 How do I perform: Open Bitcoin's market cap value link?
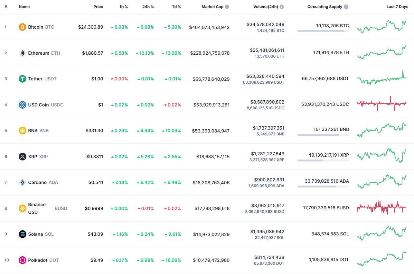[209, 27]
